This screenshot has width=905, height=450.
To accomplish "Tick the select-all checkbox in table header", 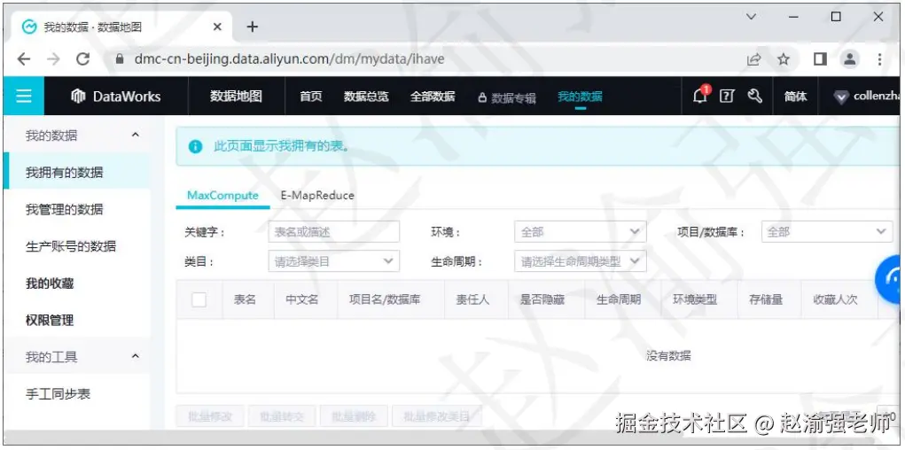I will coord(199,299).
